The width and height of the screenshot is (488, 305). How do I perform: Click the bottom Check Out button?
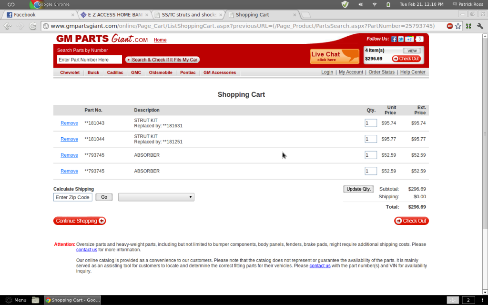point(411,221)
